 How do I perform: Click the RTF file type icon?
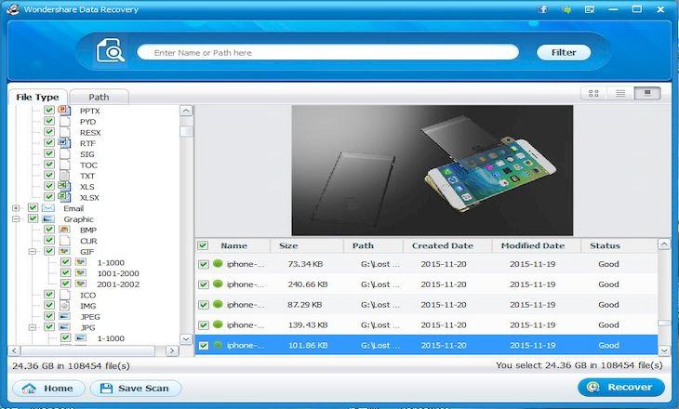pyautogui.click(x=64, y=143)
